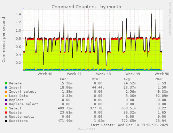Click the 0.8 y-axis tick label
This screenshot has width=173, height=133.
coord(18,39)
